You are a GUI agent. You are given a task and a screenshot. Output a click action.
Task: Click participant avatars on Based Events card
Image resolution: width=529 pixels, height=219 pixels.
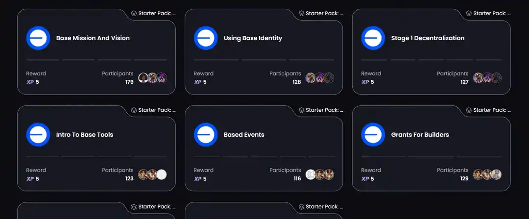pyautogui.click(x=320, y=174)
